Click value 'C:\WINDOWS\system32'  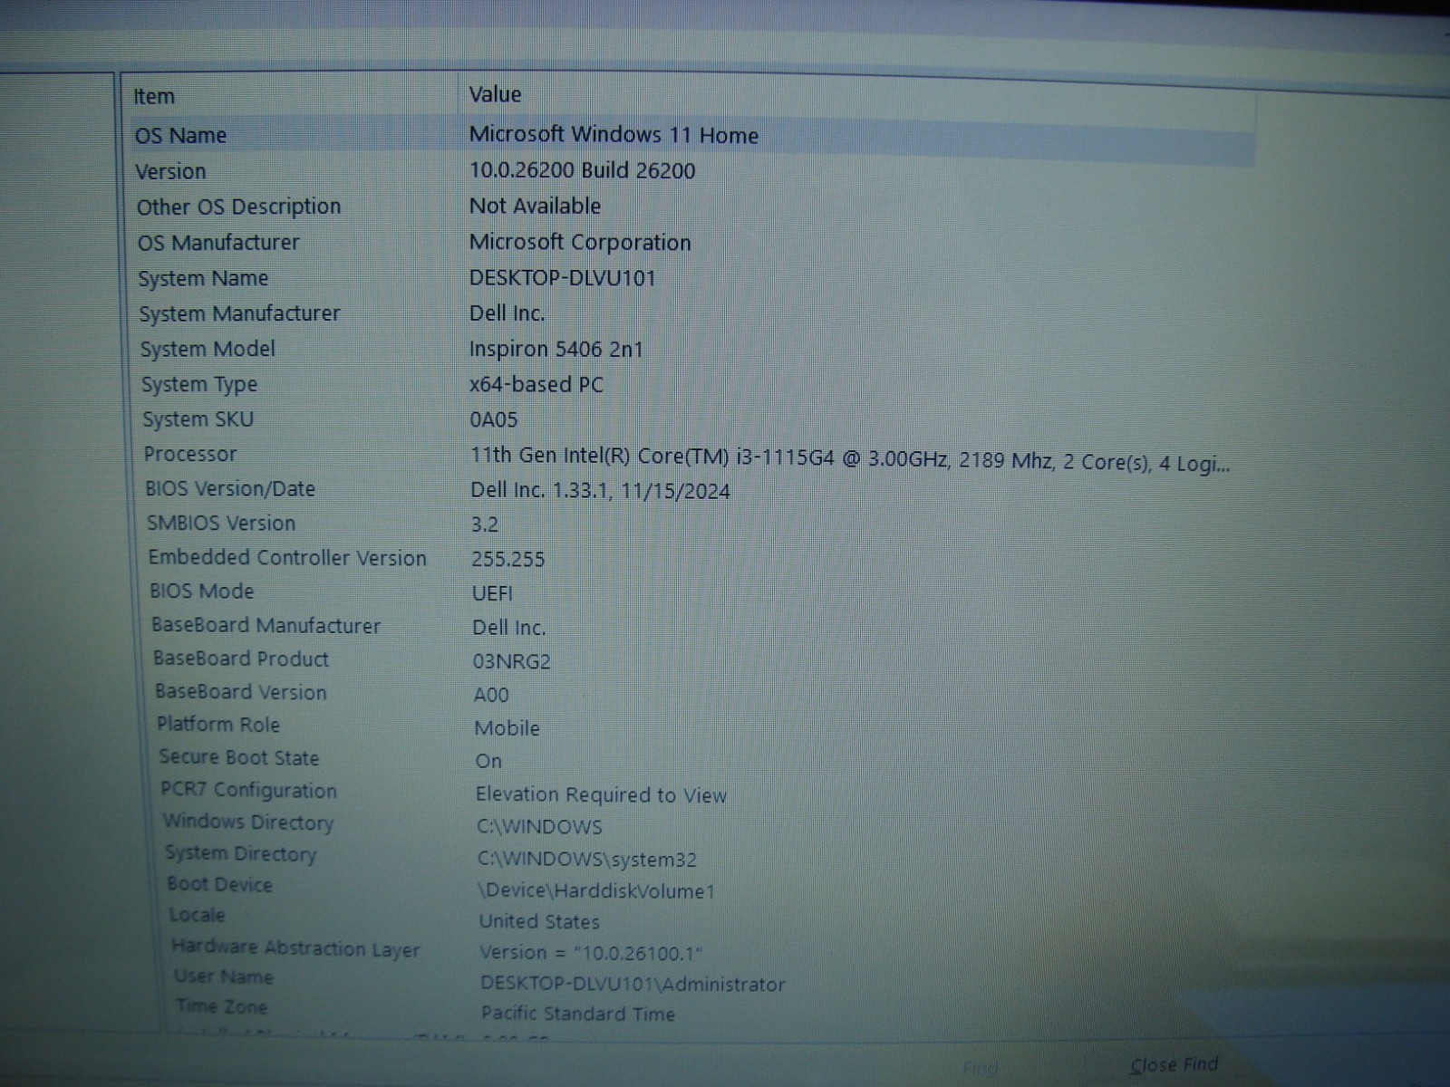pos(587,859)
